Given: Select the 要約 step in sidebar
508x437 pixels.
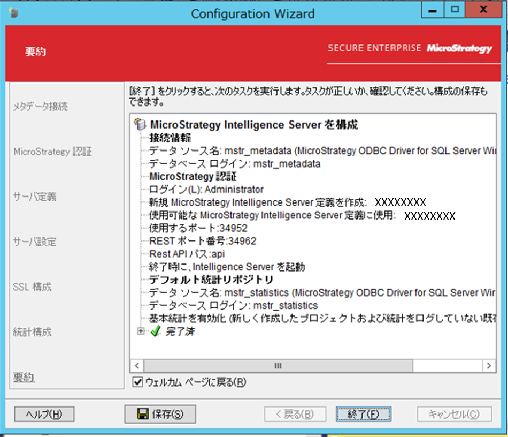Looking at the screenshot, I should pos(24,377).
